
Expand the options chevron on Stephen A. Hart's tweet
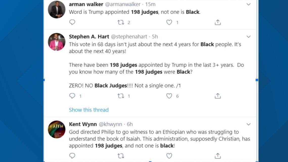(249, 37)
